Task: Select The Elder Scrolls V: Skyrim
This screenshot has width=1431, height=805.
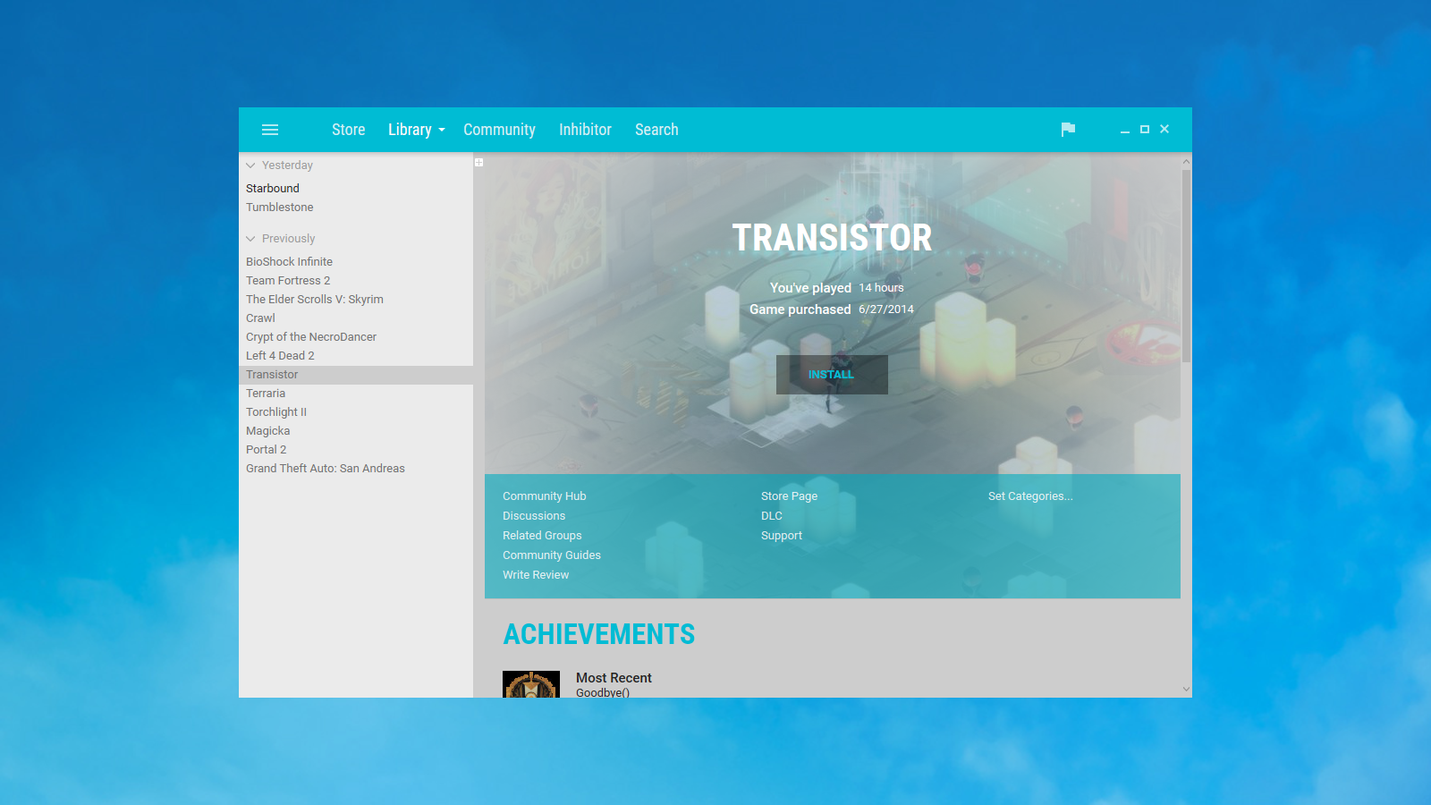Action: [x=356, y=300]
